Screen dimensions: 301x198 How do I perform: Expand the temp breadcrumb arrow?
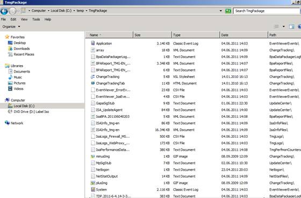pyautogui.click(x=87, y=11)
